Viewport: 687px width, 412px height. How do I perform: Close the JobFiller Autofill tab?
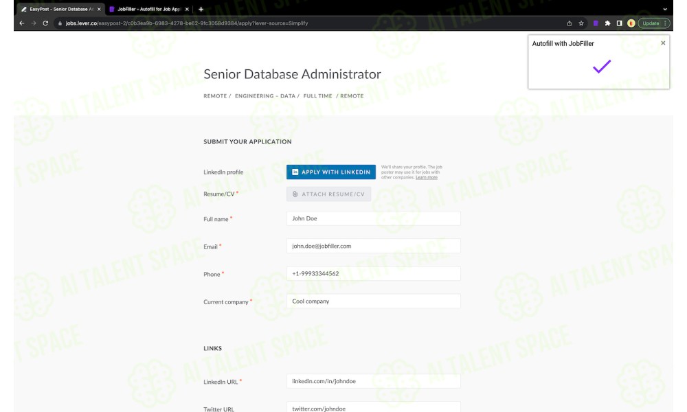coord(187,9)
